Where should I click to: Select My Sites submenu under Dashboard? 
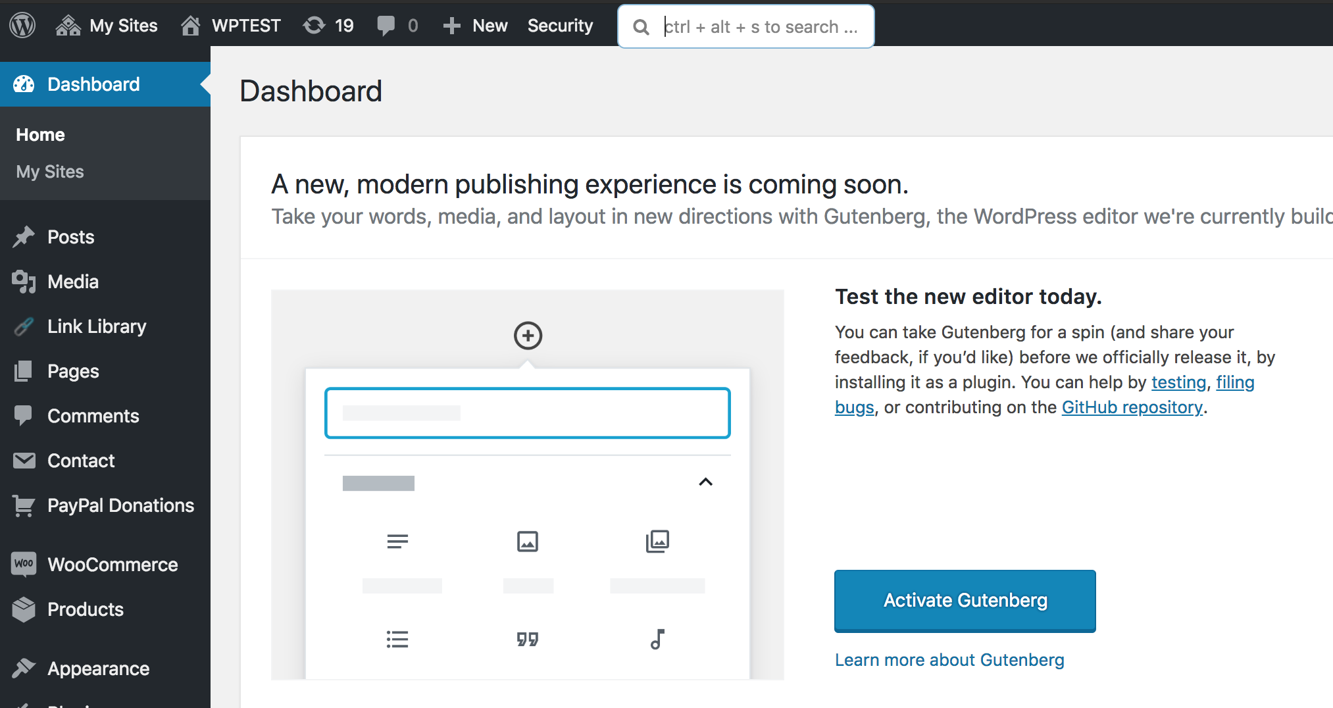coord(50,172)
